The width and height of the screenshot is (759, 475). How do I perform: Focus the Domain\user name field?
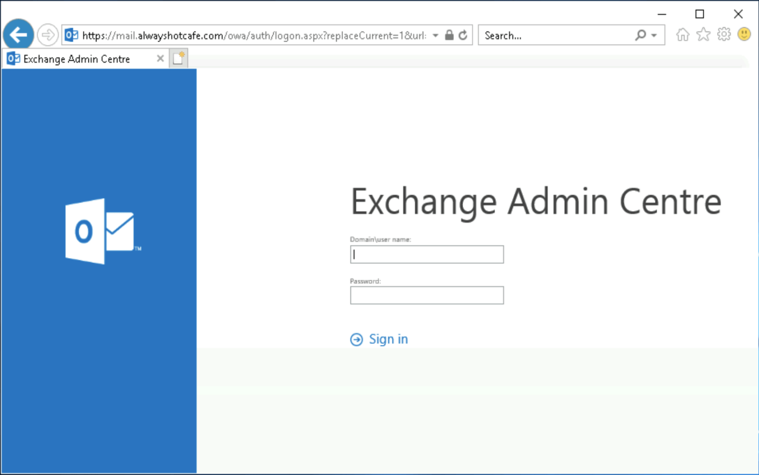tap(426, 254)
